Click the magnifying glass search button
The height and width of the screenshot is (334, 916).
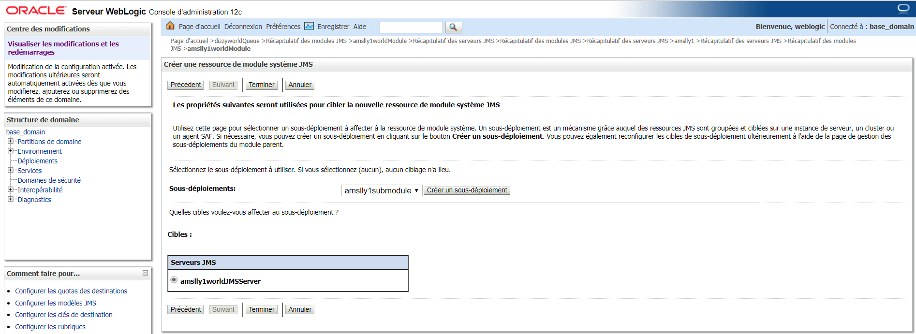click(x=453, y=27)
